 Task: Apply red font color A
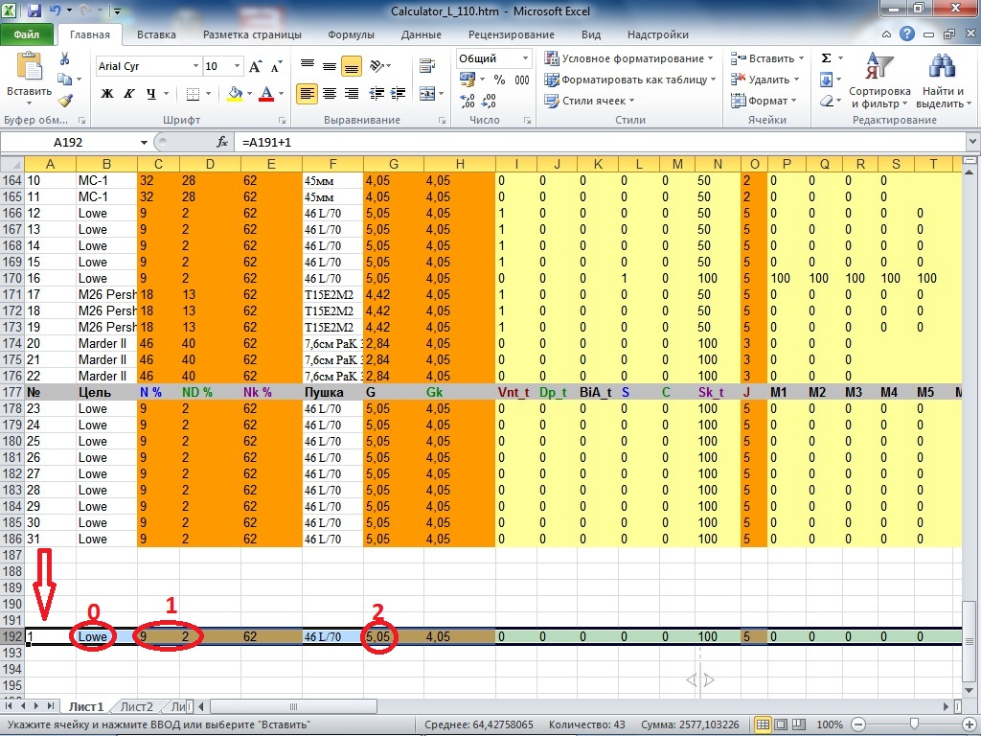266,94
